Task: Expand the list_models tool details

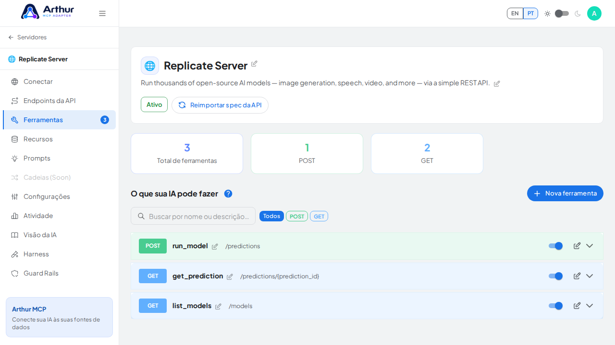Action: click(590, 306)
